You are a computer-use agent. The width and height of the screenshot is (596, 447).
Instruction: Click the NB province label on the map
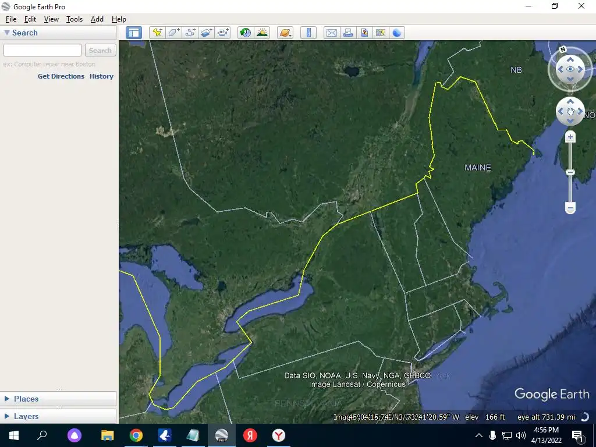coord(516,70)
